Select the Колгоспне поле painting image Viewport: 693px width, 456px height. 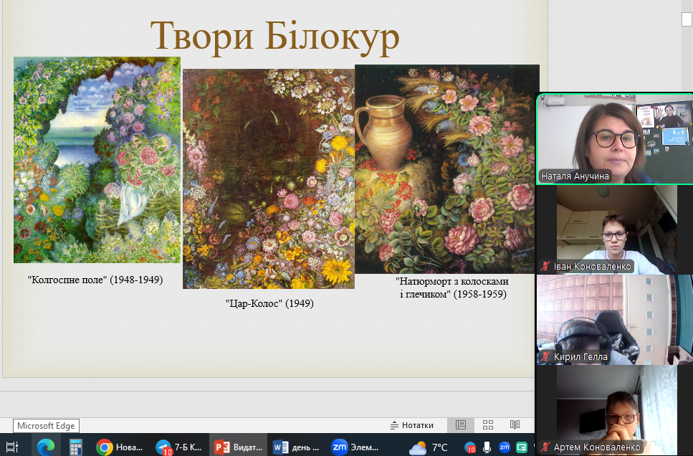(97, 160)
